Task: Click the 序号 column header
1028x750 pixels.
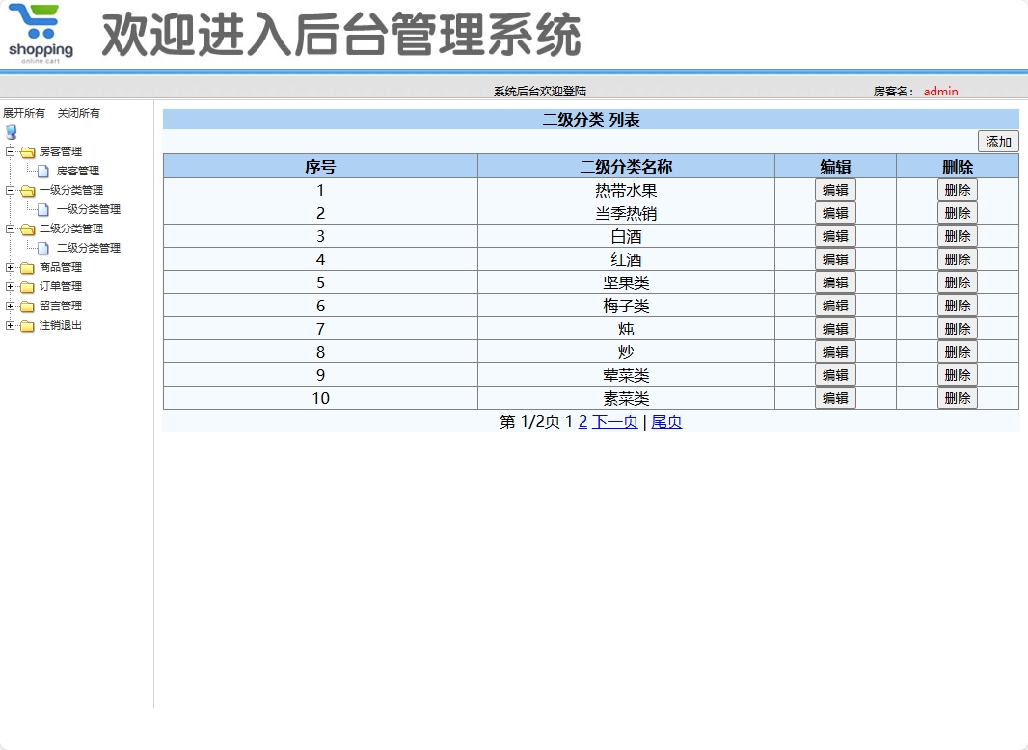Action: [x=320, y=167]
